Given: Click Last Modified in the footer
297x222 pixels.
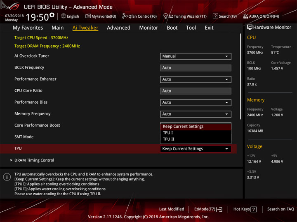Looking at the screenshot, I should 172,209.
